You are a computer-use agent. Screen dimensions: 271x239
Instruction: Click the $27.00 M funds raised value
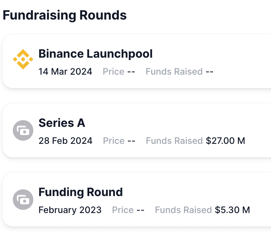click(226, 141)
